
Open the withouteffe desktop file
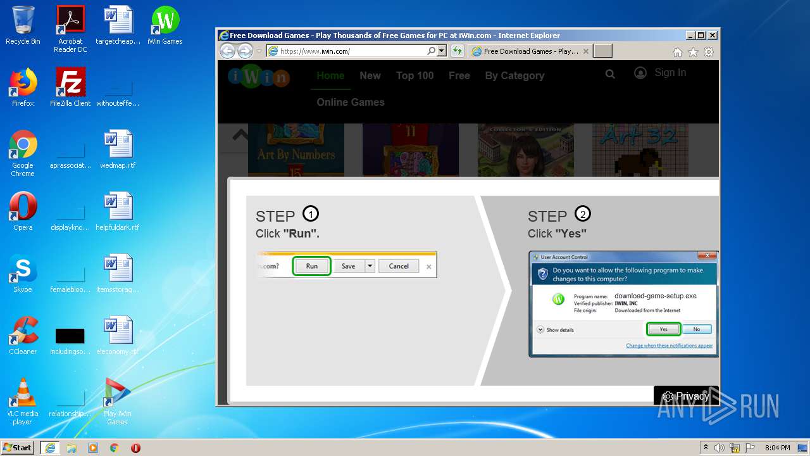point(118,91)
